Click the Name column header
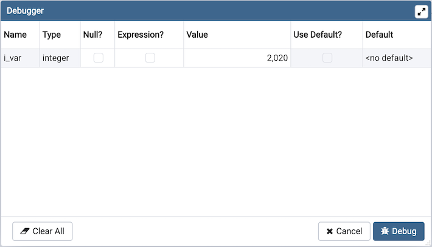 [15, 35]
